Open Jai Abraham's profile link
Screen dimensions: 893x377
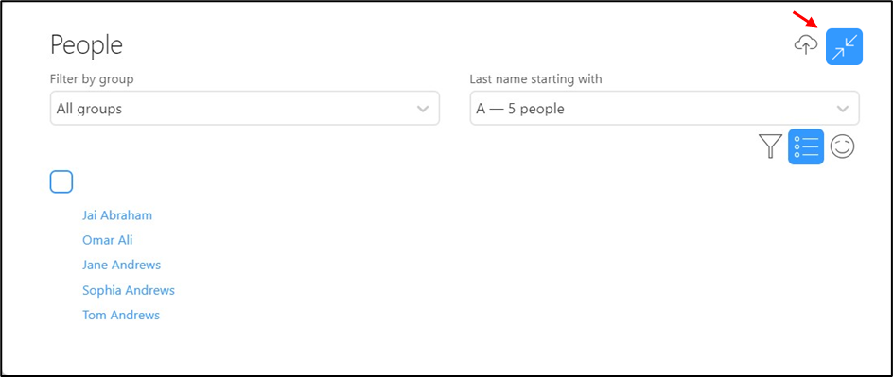tap(117, 215)
